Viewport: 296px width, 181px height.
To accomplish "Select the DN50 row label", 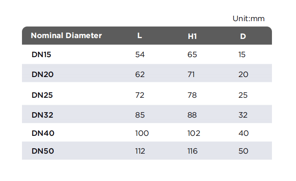I will pos(43,151).
